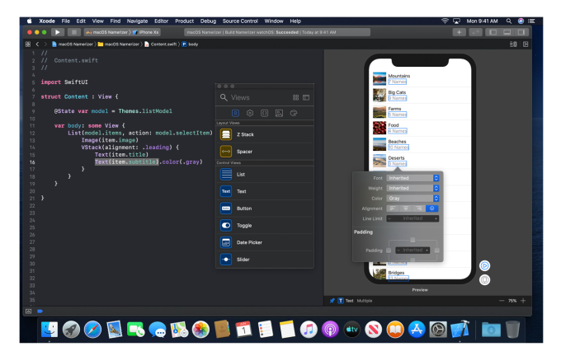This screenshot has width=561, height=356.
Task: Open the Color library tab icon
Action: [x=293, y=113]
